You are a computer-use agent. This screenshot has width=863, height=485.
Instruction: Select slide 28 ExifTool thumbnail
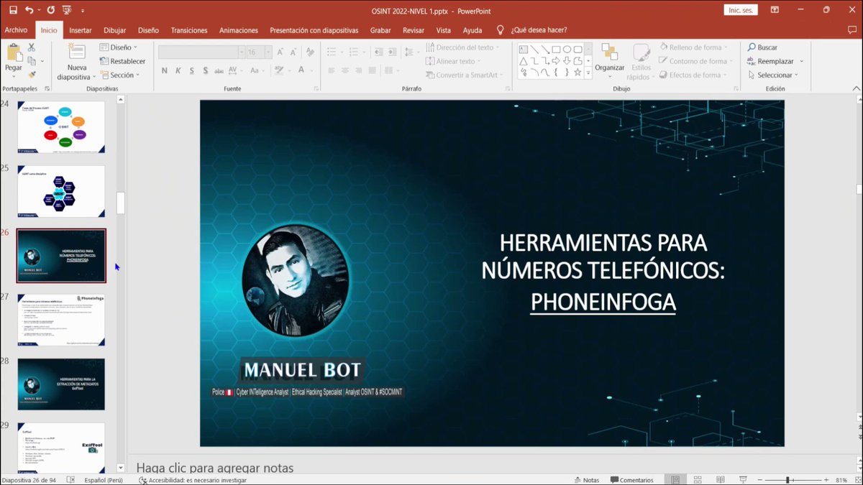pos(61,384)
